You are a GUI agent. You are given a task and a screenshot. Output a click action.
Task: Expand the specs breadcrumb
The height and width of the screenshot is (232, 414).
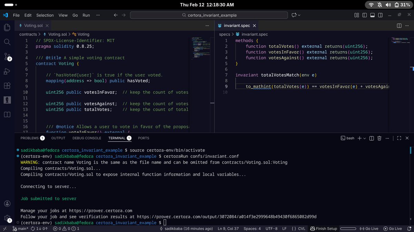coord(225,34)
